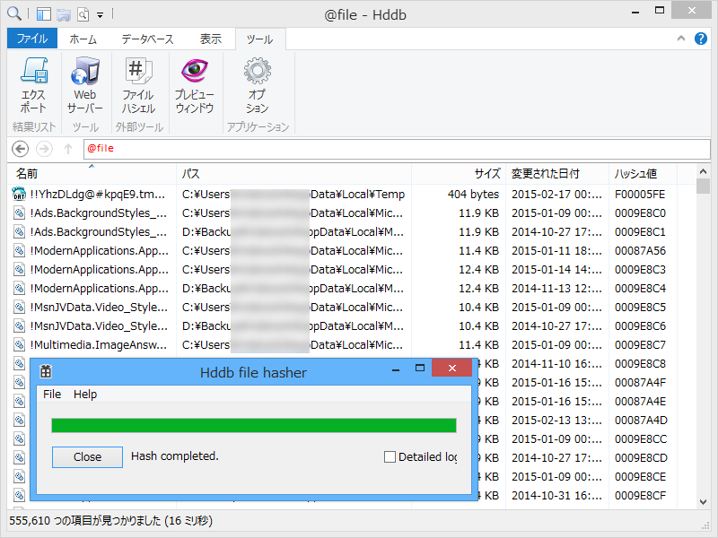
Task: Click the folder icon in the quick access toolbar
Action: 64,13
